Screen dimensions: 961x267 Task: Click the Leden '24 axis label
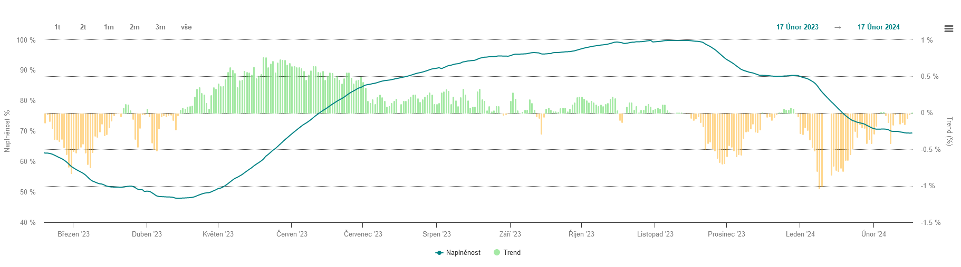800,234
